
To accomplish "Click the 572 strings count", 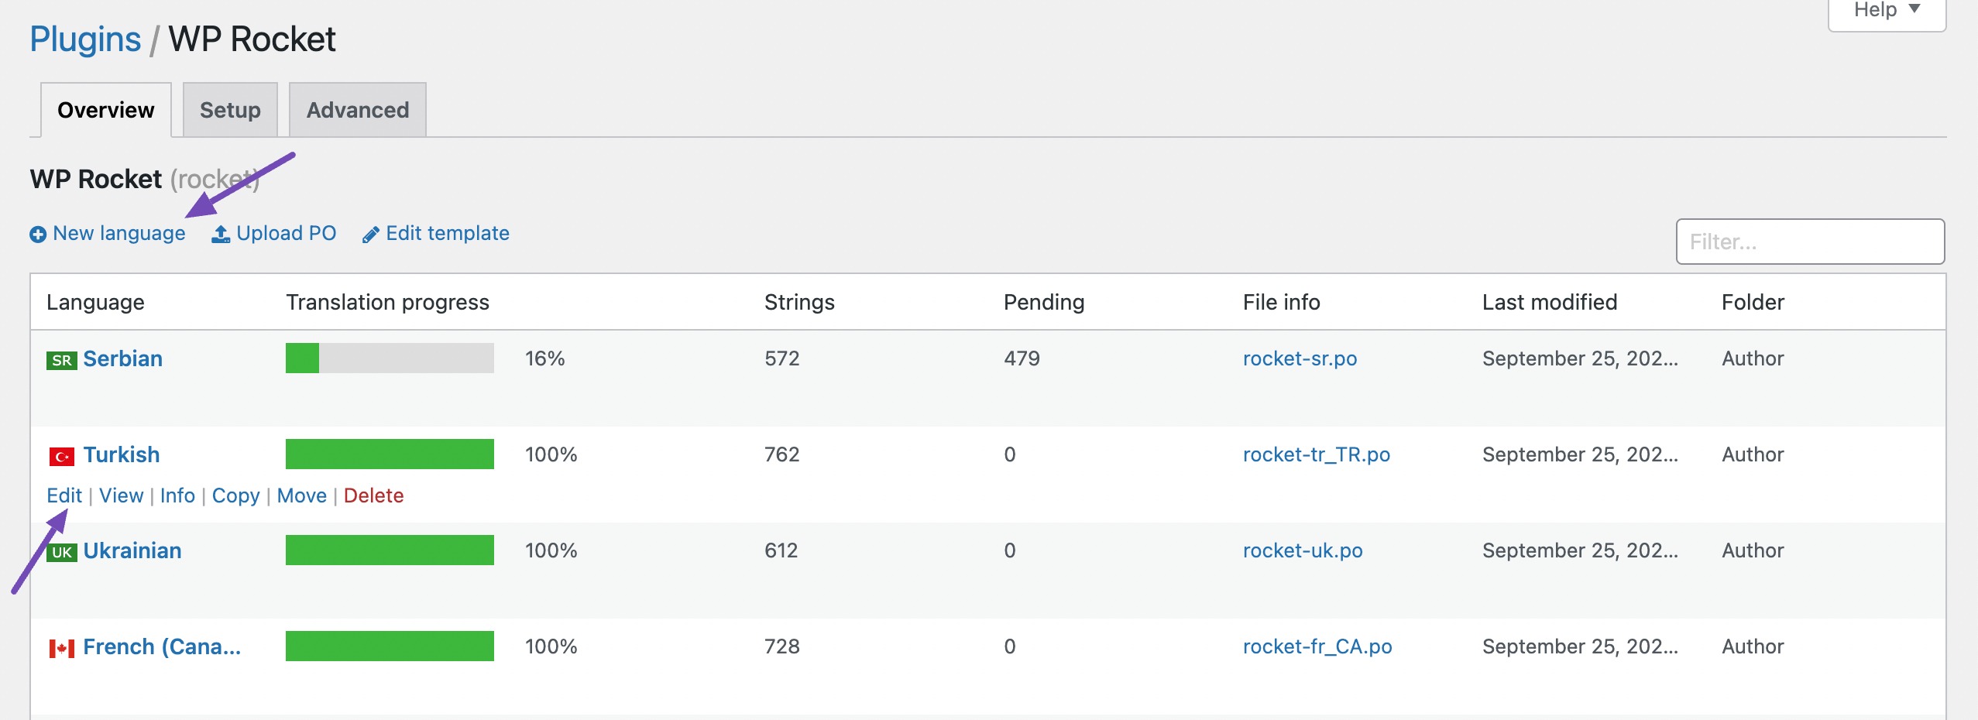I will coord(782,358).
